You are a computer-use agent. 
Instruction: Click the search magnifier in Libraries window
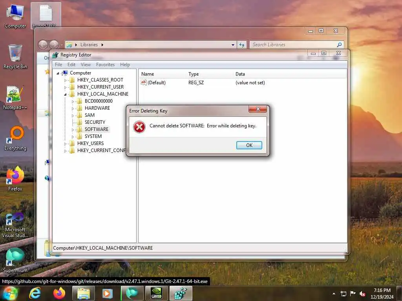tap(339, 45)
